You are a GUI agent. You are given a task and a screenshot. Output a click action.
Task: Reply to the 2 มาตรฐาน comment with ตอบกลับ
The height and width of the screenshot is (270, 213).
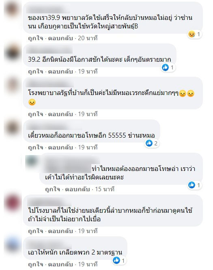pyautogui.click(x=60, y=264)
